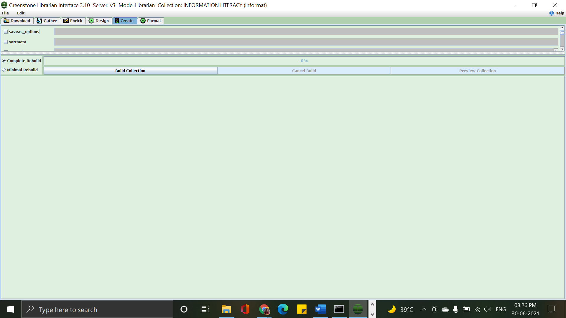Switch to the Gather tab
This screenshot has height=318, width=566.
click(x=47, y=21)
